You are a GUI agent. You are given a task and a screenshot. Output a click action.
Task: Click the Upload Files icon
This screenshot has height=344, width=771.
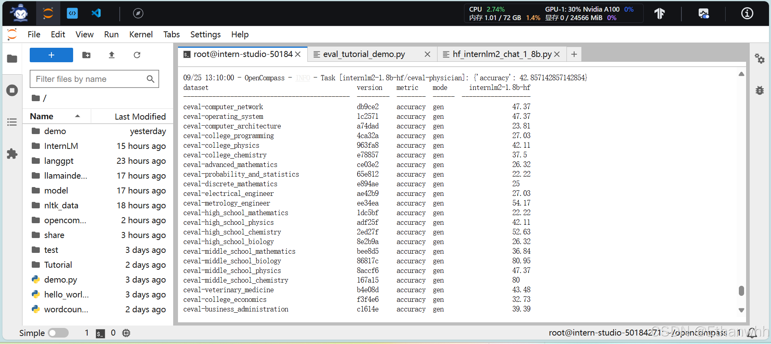pos(112,55)
